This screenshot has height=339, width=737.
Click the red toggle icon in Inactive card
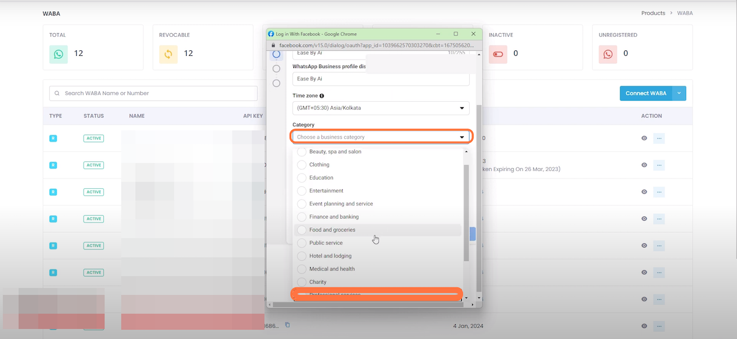(x=498, y=54)
